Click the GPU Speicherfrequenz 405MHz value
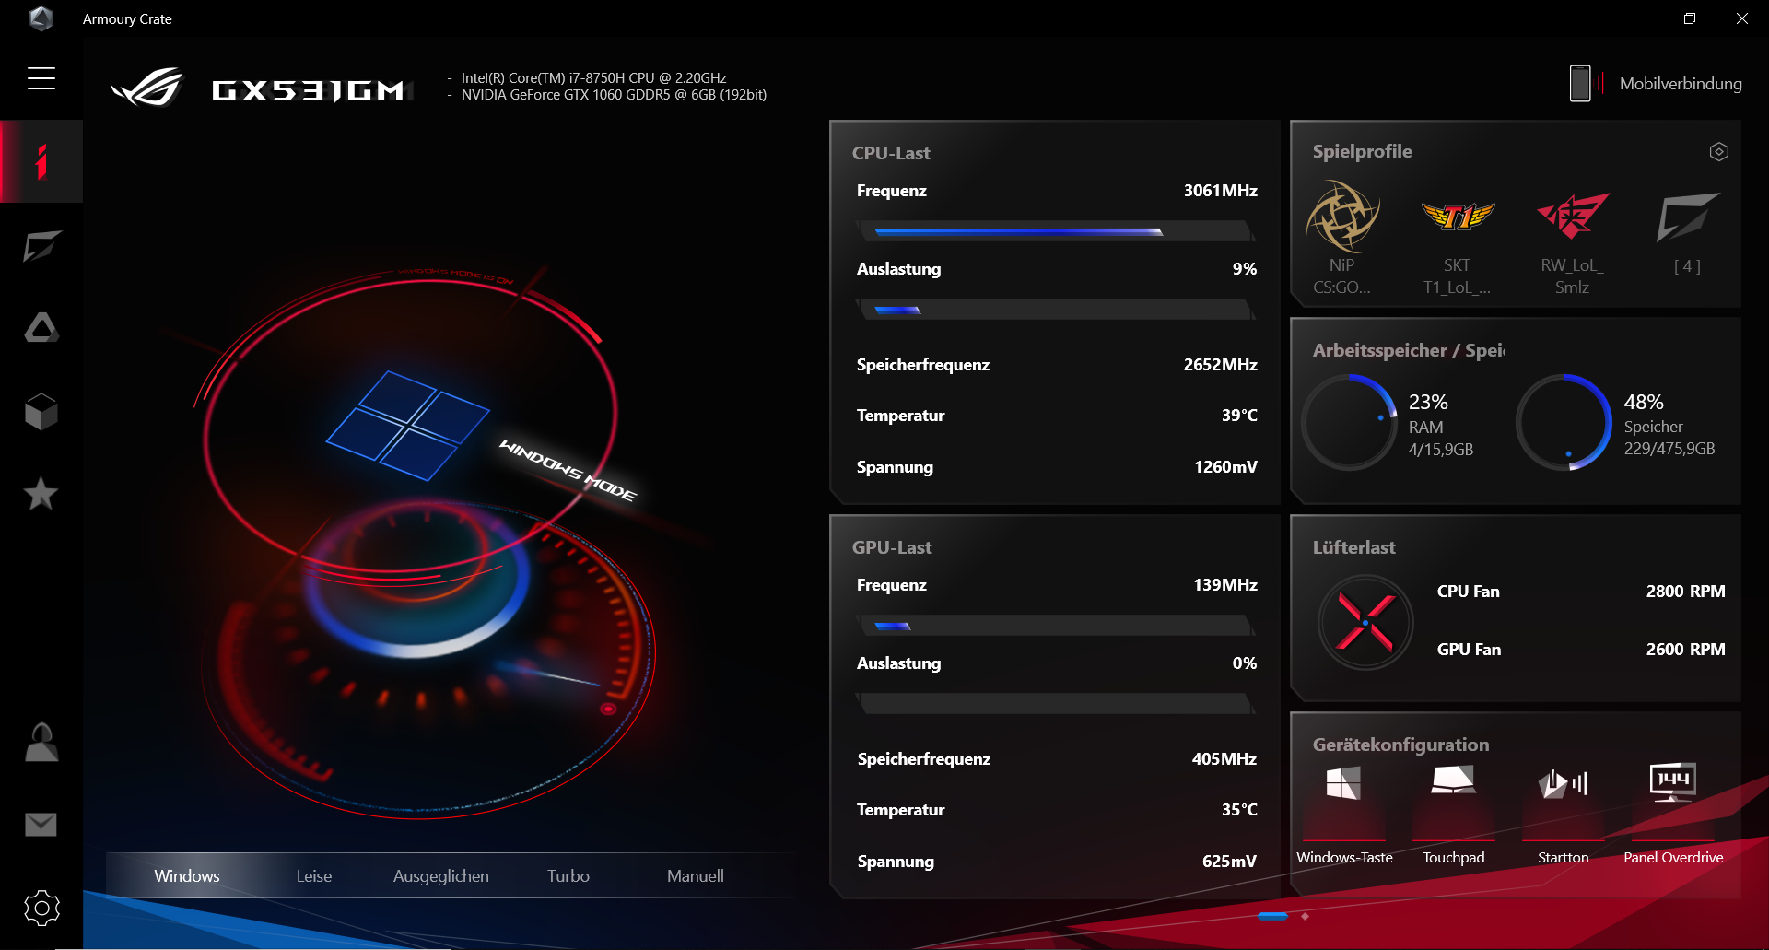1769x950 pixels. [1224, 759]
